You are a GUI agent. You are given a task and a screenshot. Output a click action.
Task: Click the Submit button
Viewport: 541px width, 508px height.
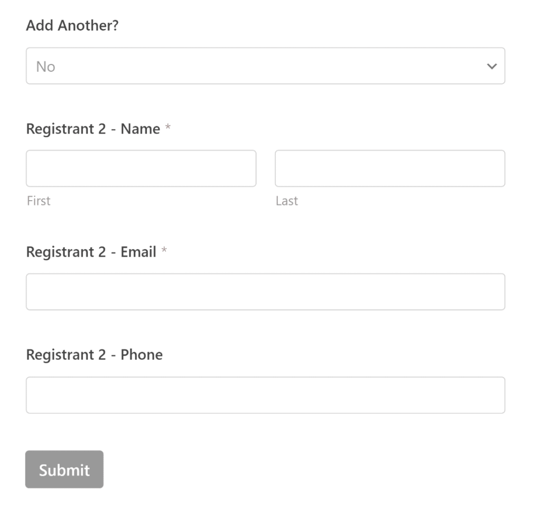63,469
